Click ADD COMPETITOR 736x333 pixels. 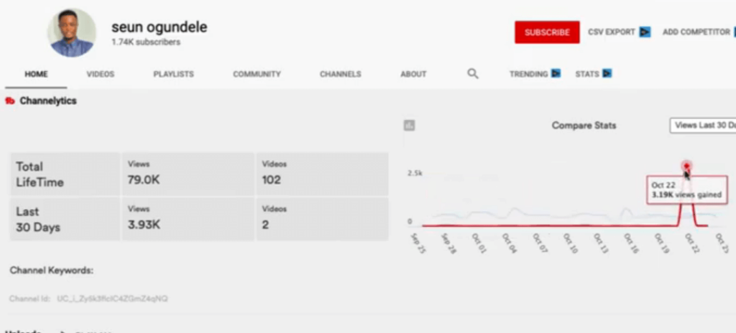(696, 32)
